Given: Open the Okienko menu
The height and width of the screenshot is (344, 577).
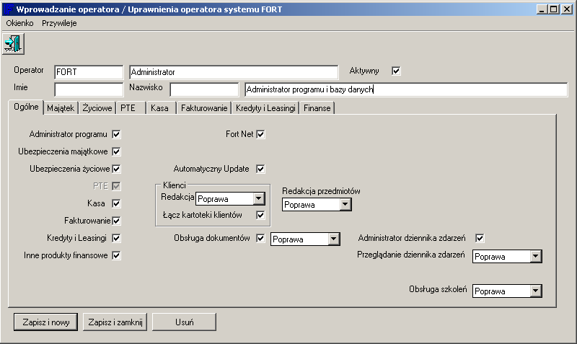Looking at the screenshot, I should click(19, 23).
